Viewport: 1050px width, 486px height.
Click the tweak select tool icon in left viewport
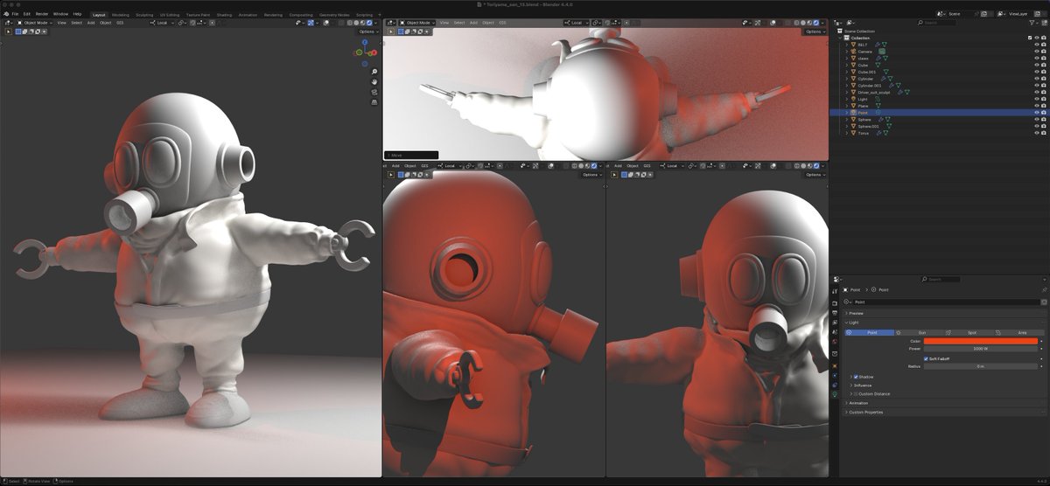8,31
